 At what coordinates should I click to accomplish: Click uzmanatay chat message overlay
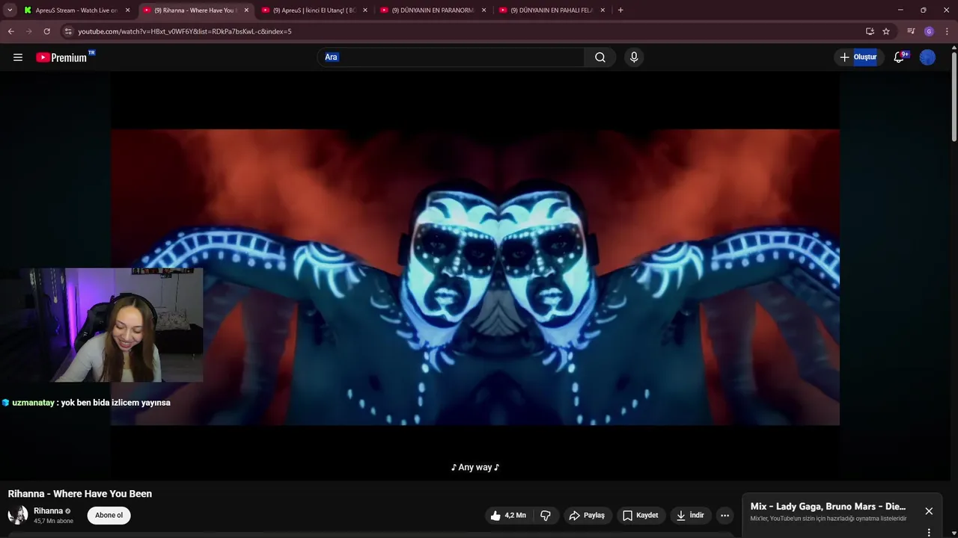coord(86,403)
